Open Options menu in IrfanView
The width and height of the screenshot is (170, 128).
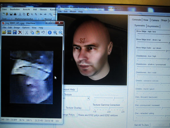pos(26,28)
